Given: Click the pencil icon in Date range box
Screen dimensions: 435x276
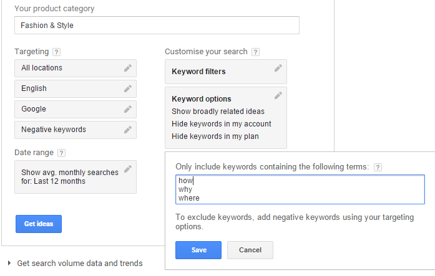Looking at the screenshot, I should pyautogui.click(x=128, y=169).
